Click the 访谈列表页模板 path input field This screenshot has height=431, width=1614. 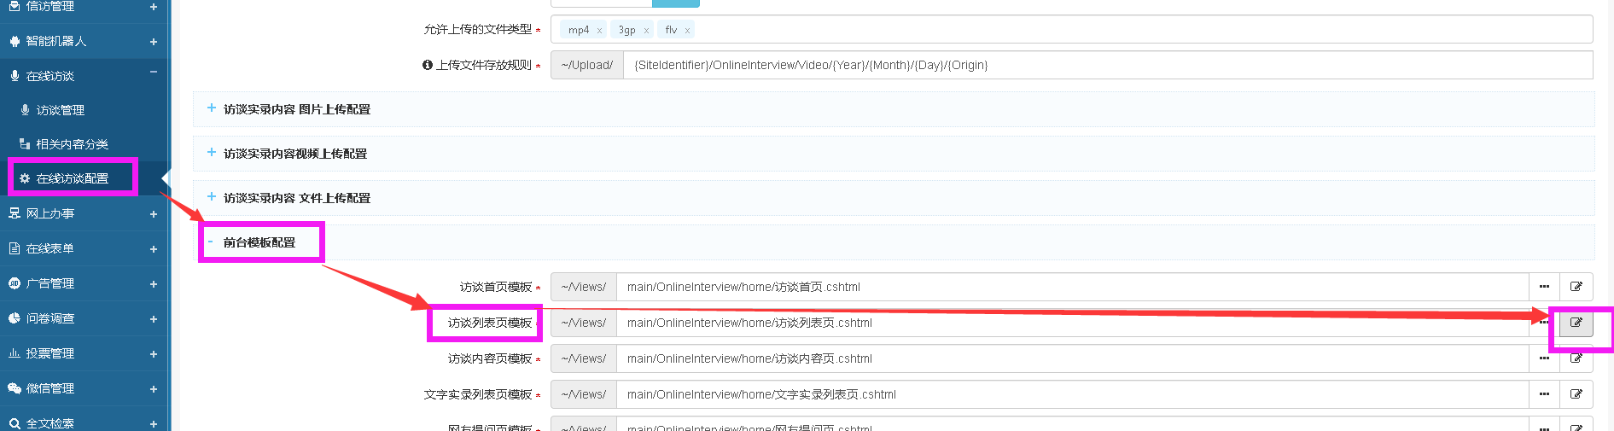pyautogui.click(x=1071, y=323)
